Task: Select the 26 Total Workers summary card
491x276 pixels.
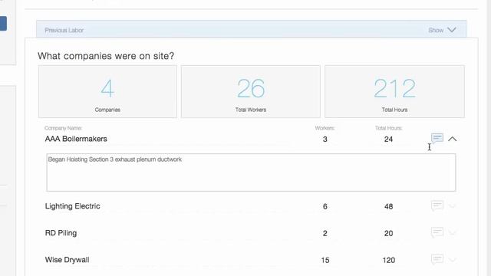Action: point(251,91)
